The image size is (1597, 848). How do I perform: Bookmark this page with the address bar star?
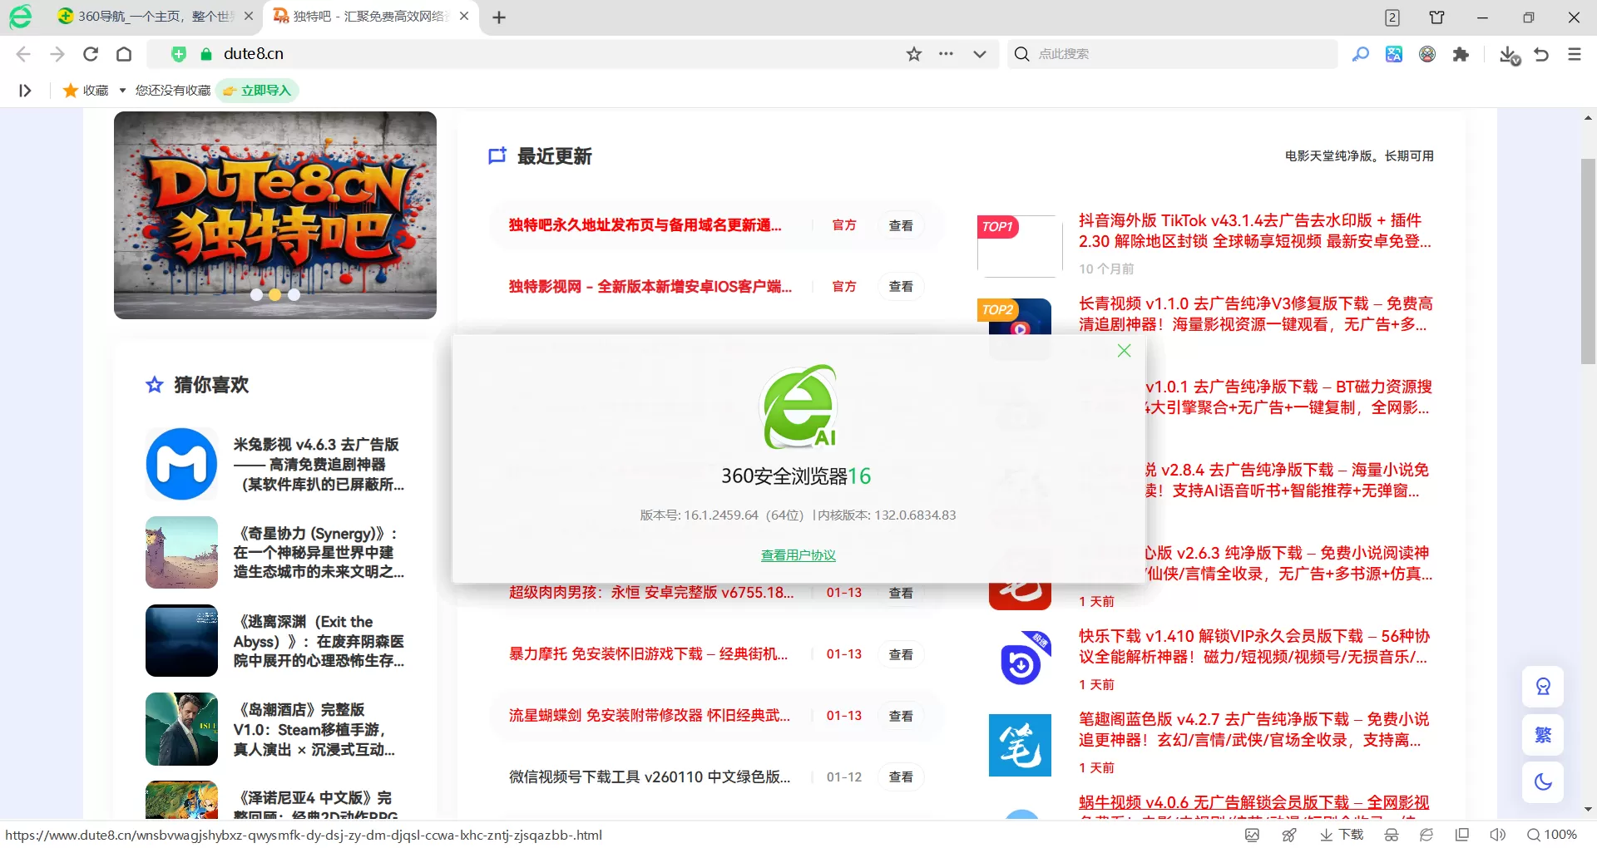[914, 53]
